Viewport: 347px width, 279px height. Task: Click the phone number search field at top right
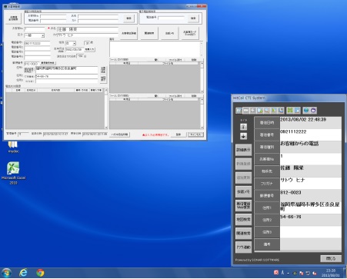pos(172,18)
